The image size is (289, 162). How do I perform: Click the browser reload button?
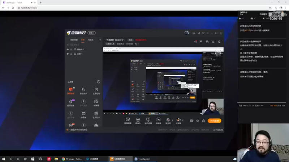click(x=13, y=8)
